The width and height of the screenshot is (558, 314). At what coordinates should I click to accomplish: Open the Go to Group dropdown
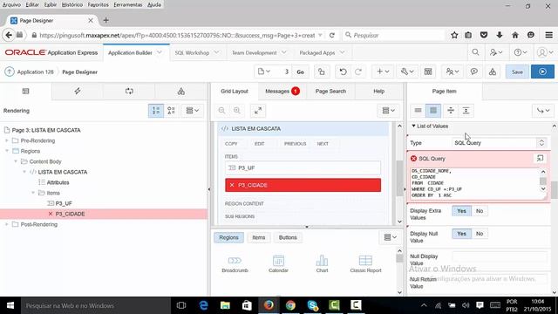[542, 111]
